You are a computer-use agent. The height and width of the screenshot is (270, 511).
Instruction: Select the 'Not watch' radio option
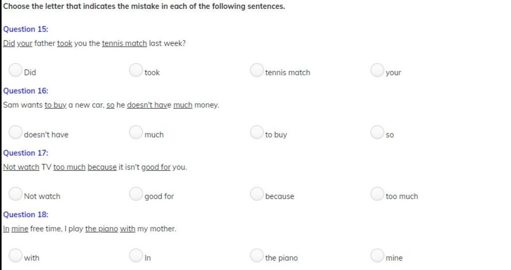pos(16,194)
